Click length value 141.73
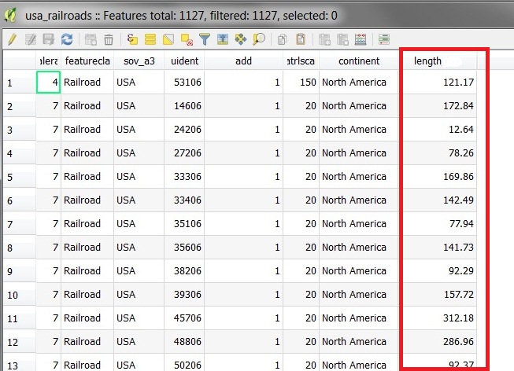Viewport: 514px width, 371px height. [458, 248]
